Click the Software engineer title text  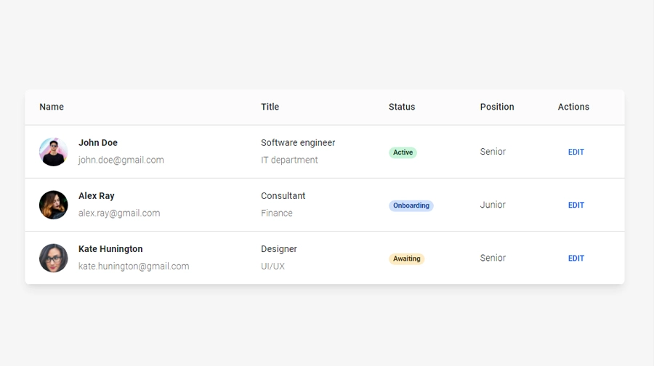[x=298, y=143]
